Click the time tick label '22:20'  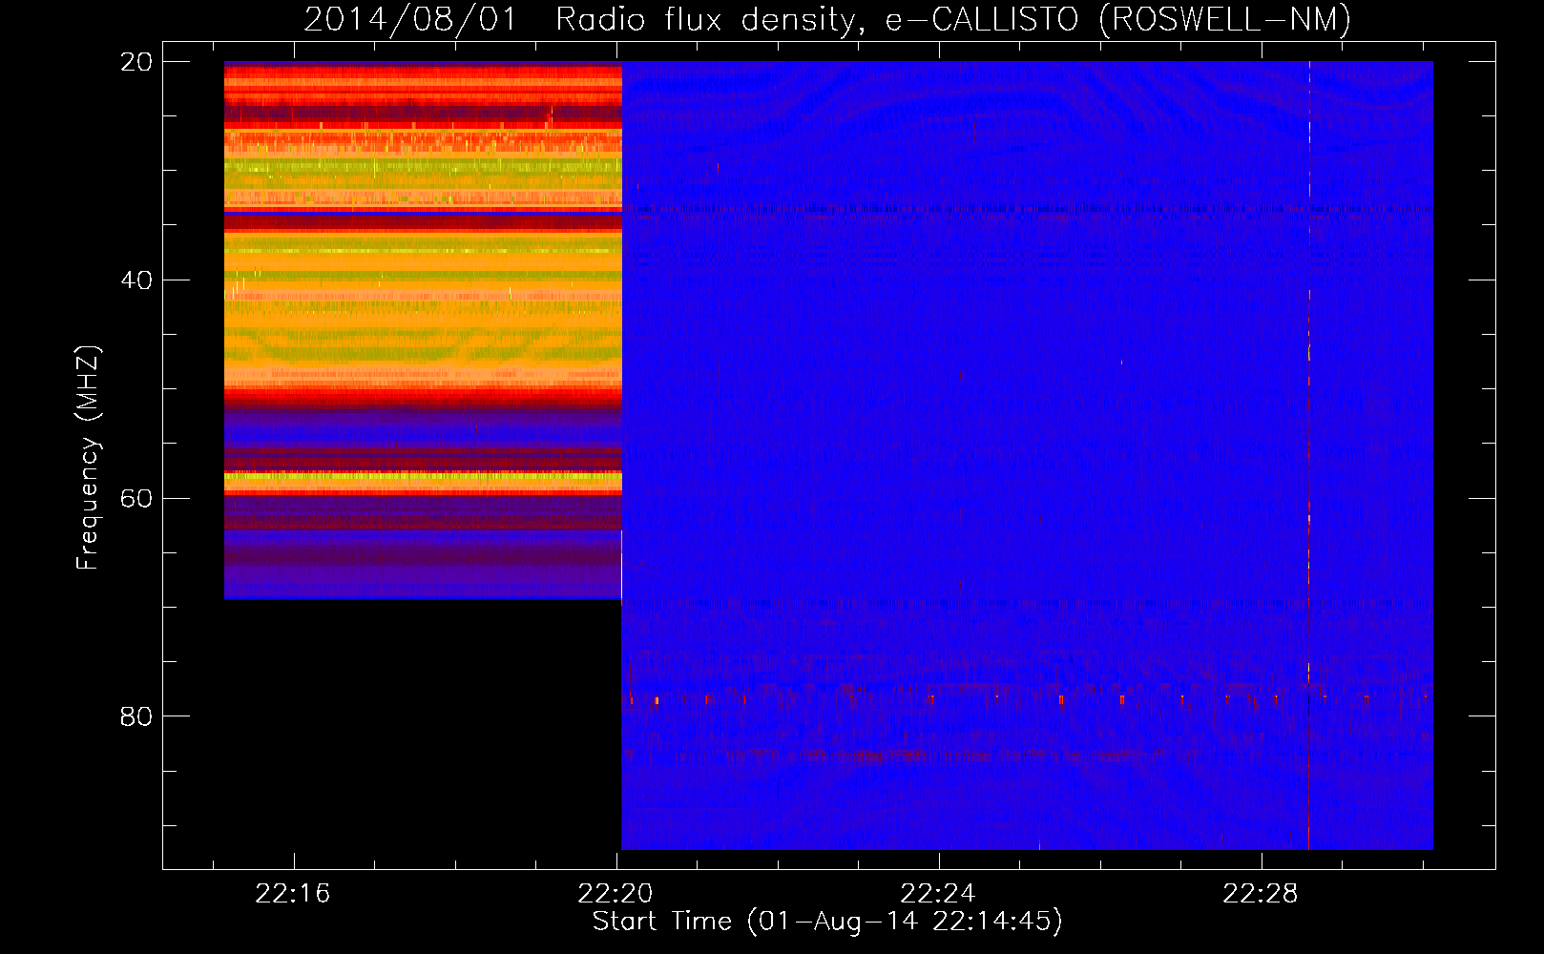coord(616,894)
